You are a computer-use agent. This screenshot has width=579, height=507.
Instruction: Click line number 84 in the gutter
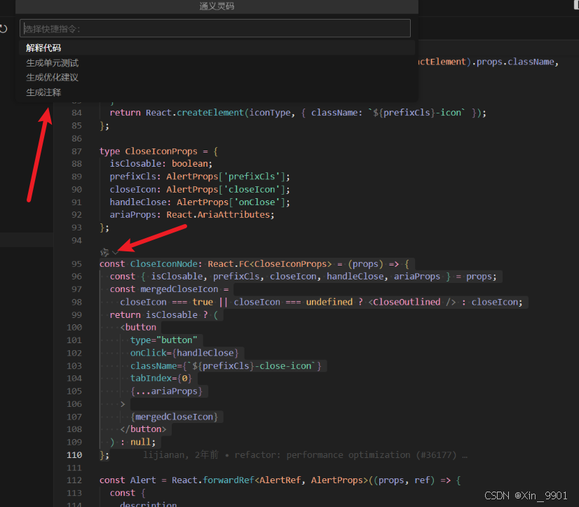pos(77,113)
